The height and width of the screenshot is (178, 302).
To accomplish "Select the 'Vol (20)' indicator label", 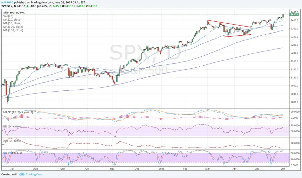I will point(8,16).
